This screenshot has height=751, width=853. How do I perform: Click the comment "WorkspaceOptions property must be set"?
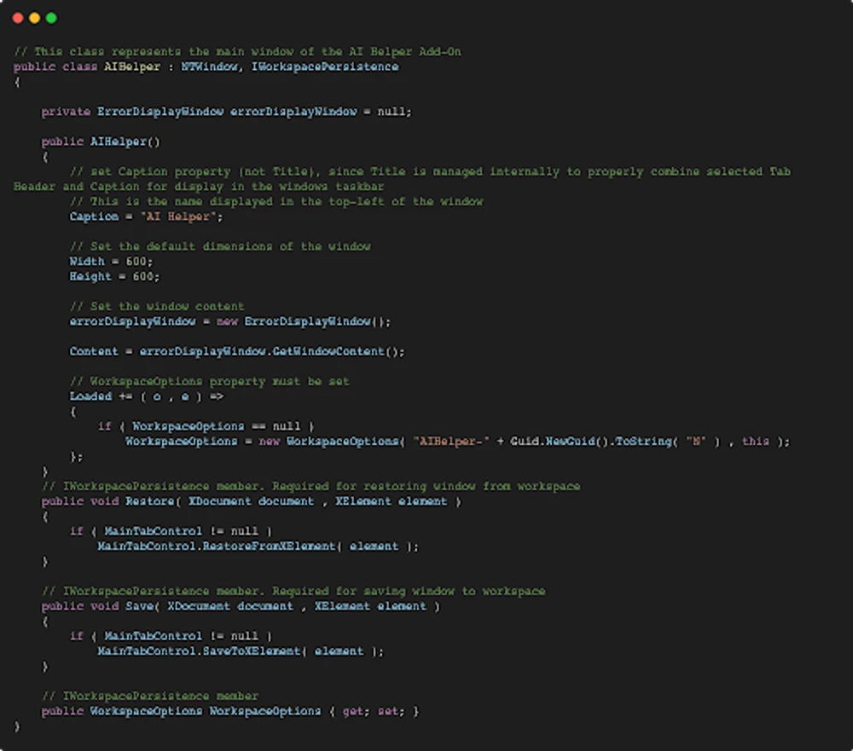coord(210,382)
